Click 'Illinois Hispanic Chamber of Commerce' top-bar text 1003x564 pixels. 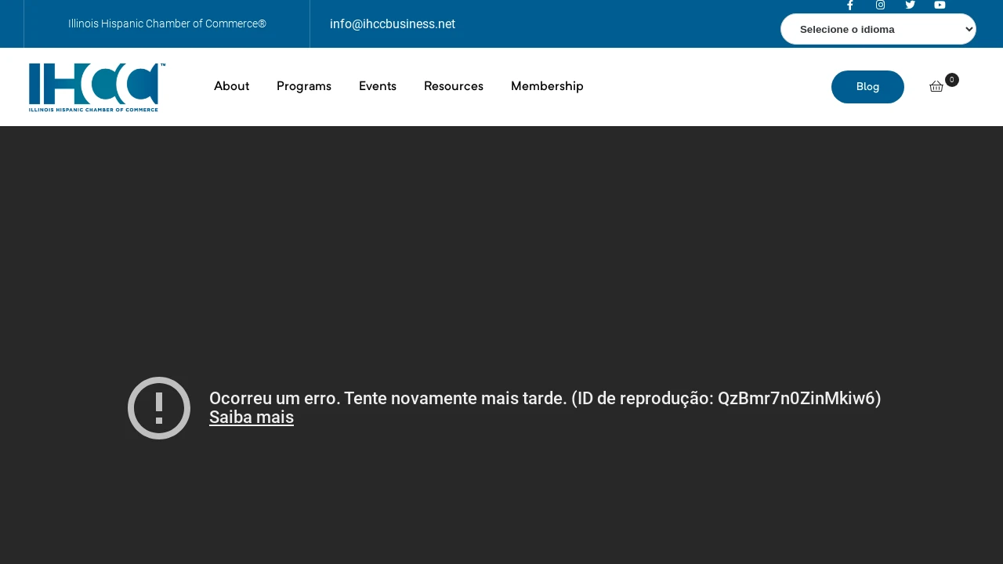point(167,24)
